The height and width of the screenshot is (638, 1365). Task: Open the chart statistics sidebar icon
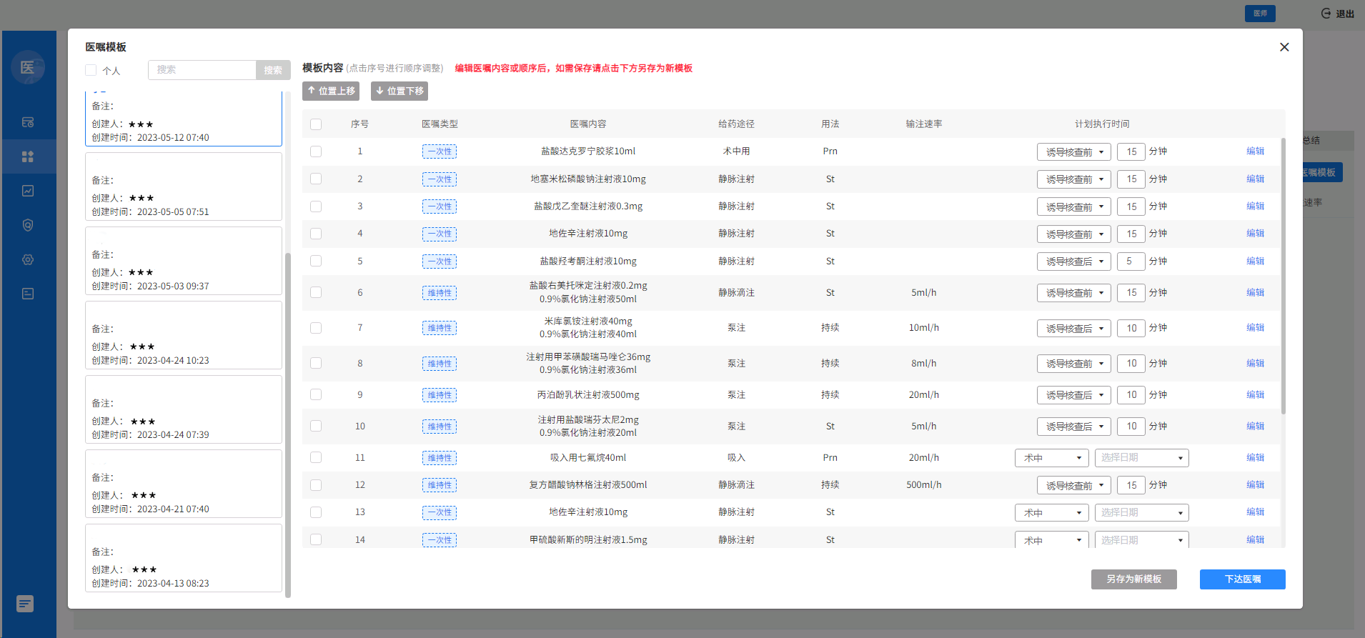(x=28, y=191)
